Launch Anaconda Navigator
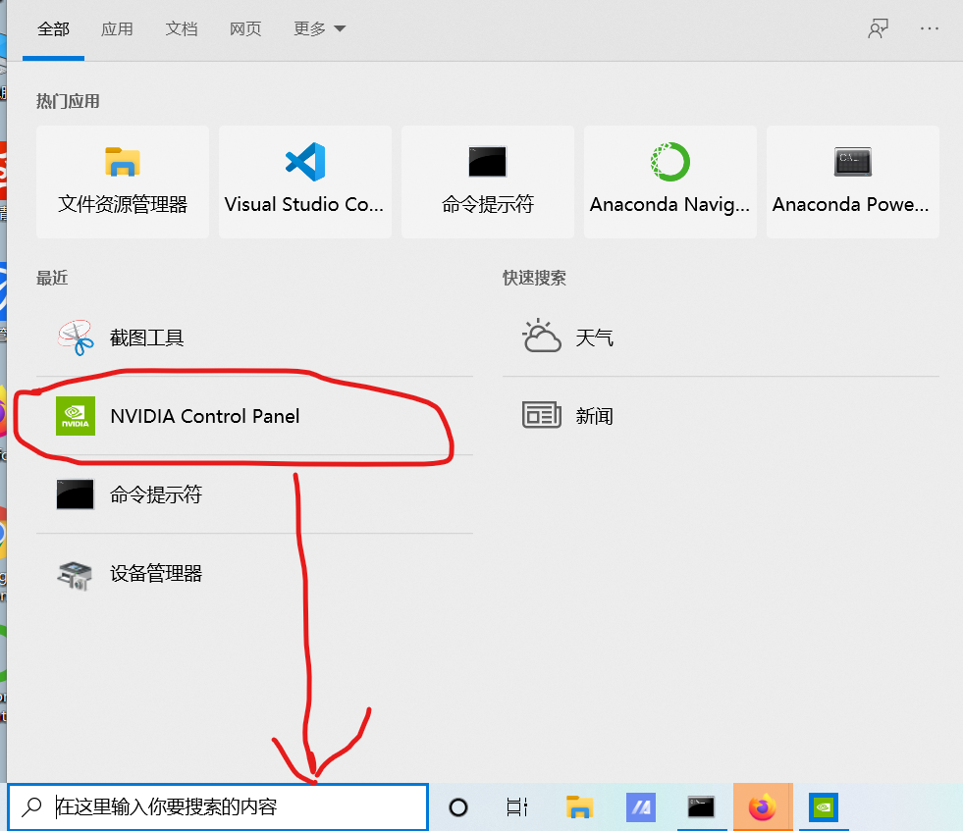 (669, 182)
